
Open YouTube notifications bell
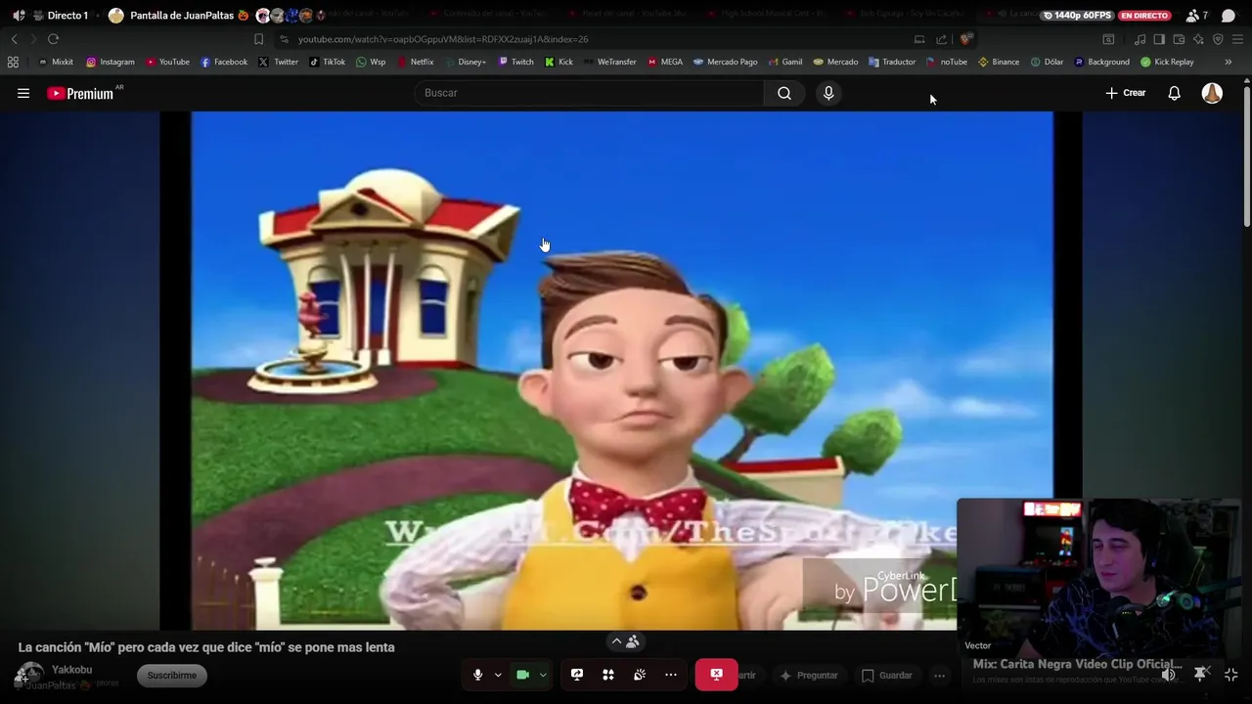tap(1174, 93)
